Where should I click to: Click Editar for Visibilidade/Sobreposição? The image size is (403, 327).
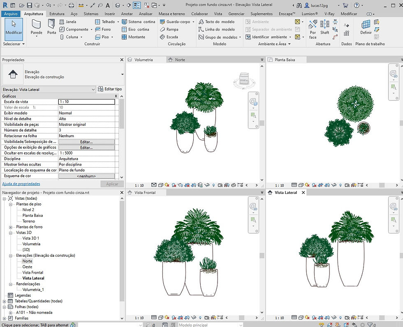(86, 142)
